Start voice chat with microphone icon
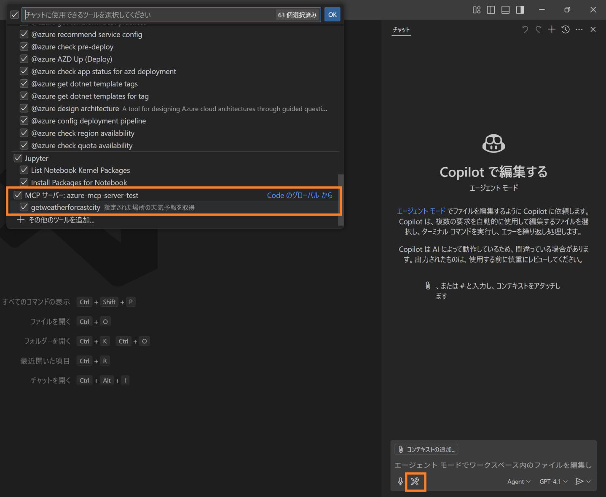 click(400, 481)
